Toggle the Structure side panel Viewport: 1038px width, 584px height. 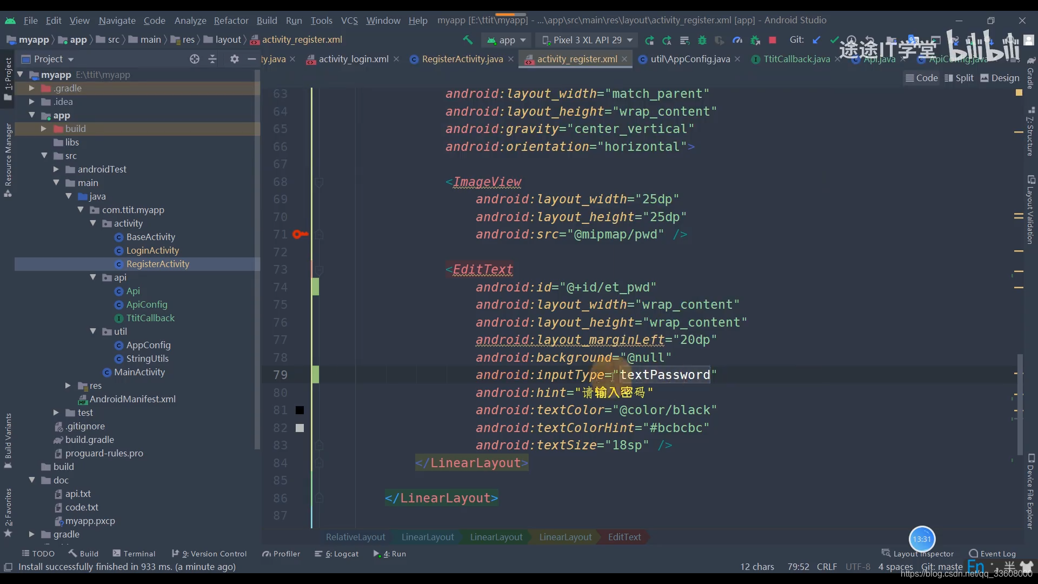point(1030,131)
